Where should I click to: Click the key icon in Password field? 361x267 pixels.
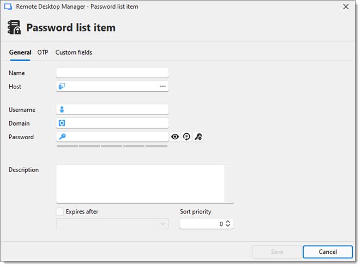point(62,137)
